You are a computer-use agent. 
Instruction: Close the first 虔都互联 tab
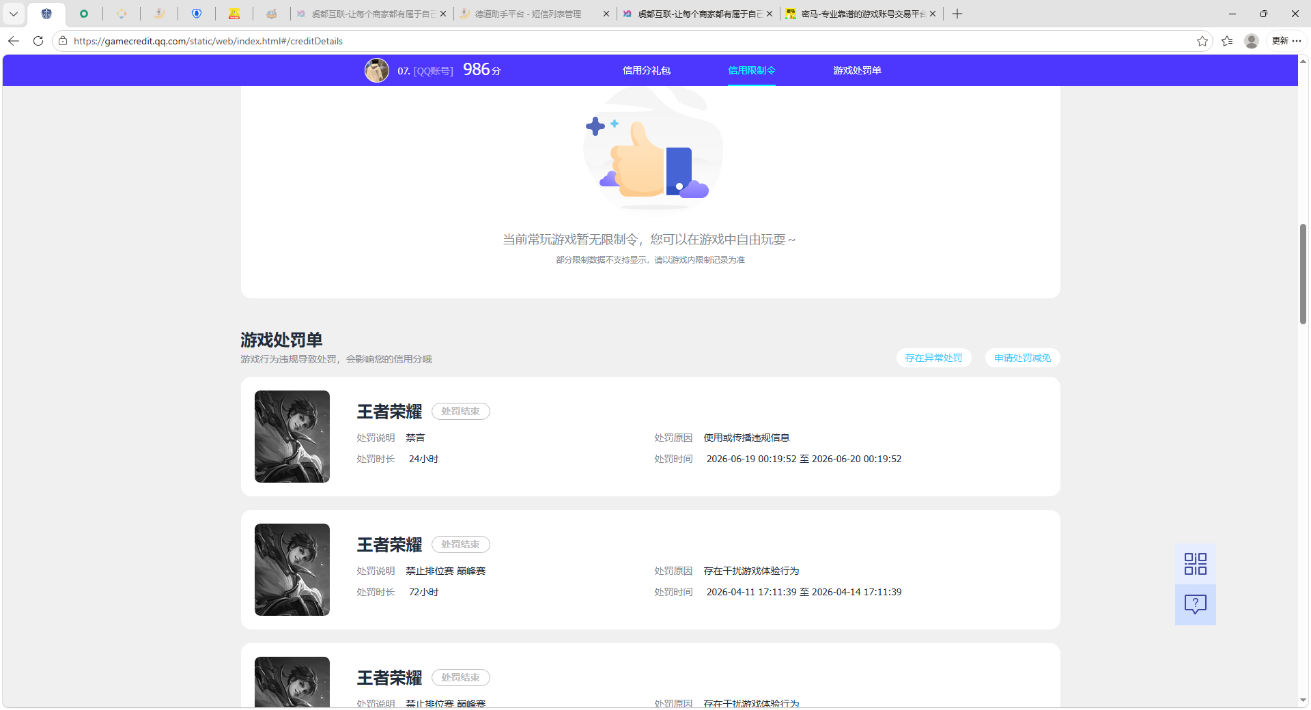(x=443, y=14)
